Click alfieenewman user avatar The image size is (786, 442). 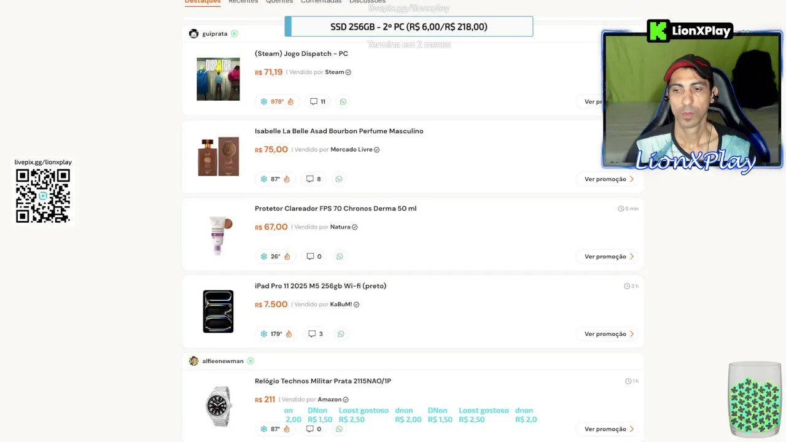(x=194, y=361)
